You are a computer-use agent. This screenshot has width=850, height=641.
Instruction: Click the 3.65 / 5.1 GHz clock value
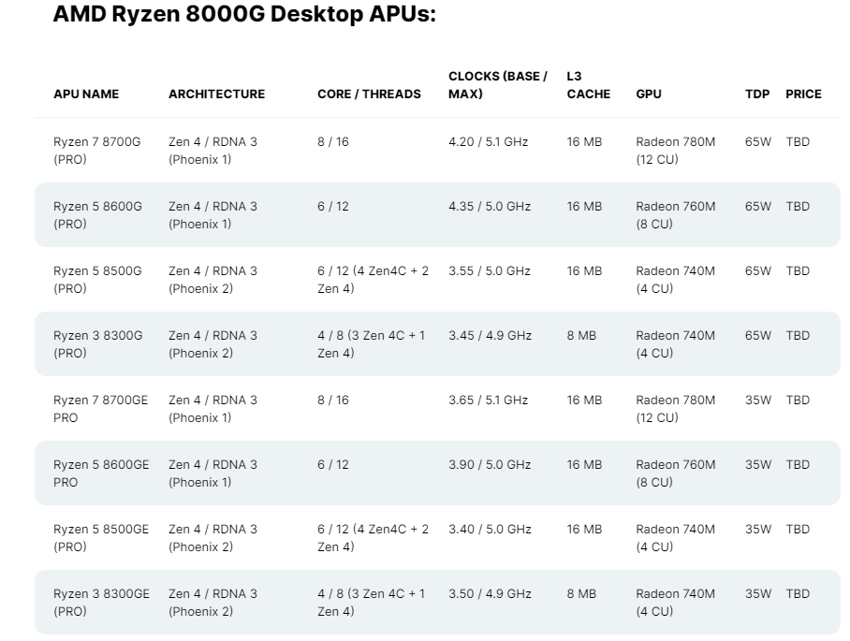(488, 400)
